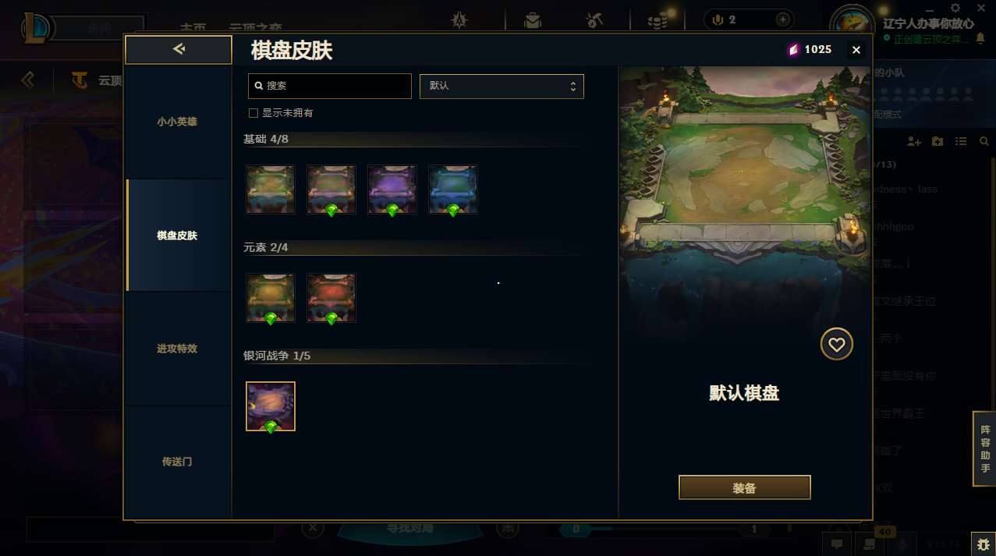Viewport: 996px width, 556px height.
Task: Click the bug report icon
Action: (x=982, y=544)
